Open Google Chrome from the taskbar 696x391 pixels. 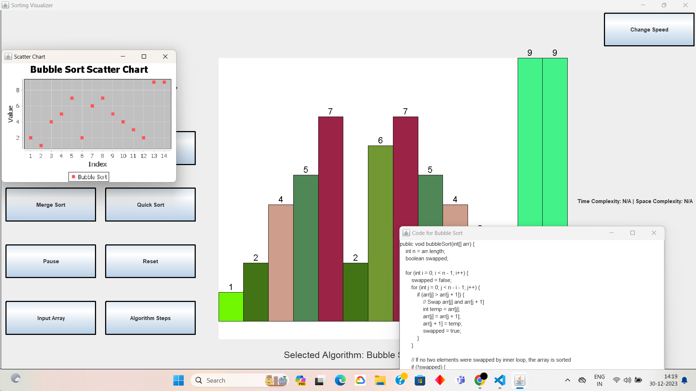(479, 380)
